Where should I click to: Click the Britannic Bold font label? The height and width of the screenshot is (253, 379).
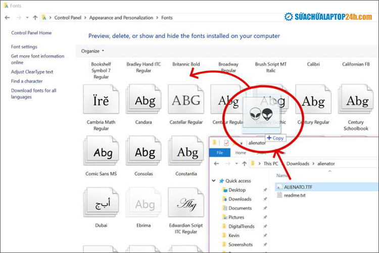[x=186, y=64]
